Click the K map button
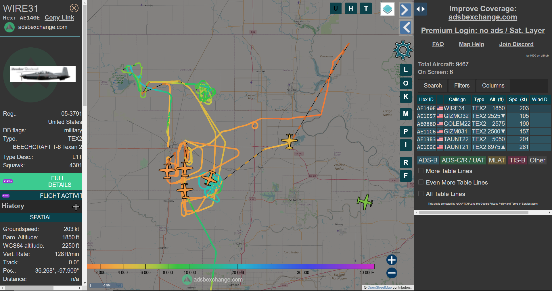Screen dimensions: 552x291 pyautogui.click(x=406, y=97)
